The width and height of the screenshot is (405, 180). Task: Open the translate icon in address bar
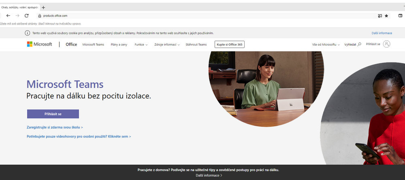pyautogui.click(x=380, y=16)
